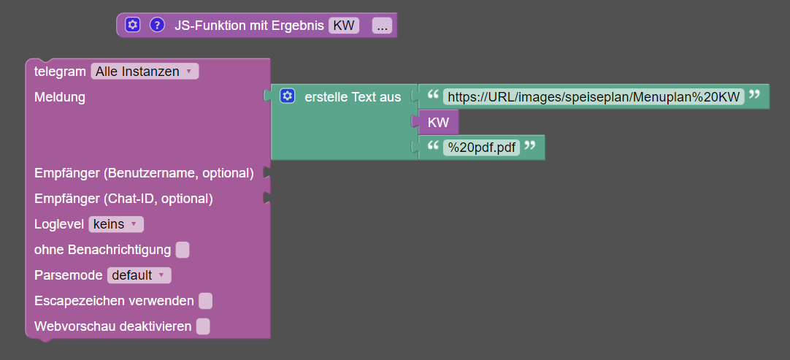Click the Menuplan URL text field
Image resolution: width=790 pixels, height=360 pixels.
pyautogui.click(x=594, y=96)
